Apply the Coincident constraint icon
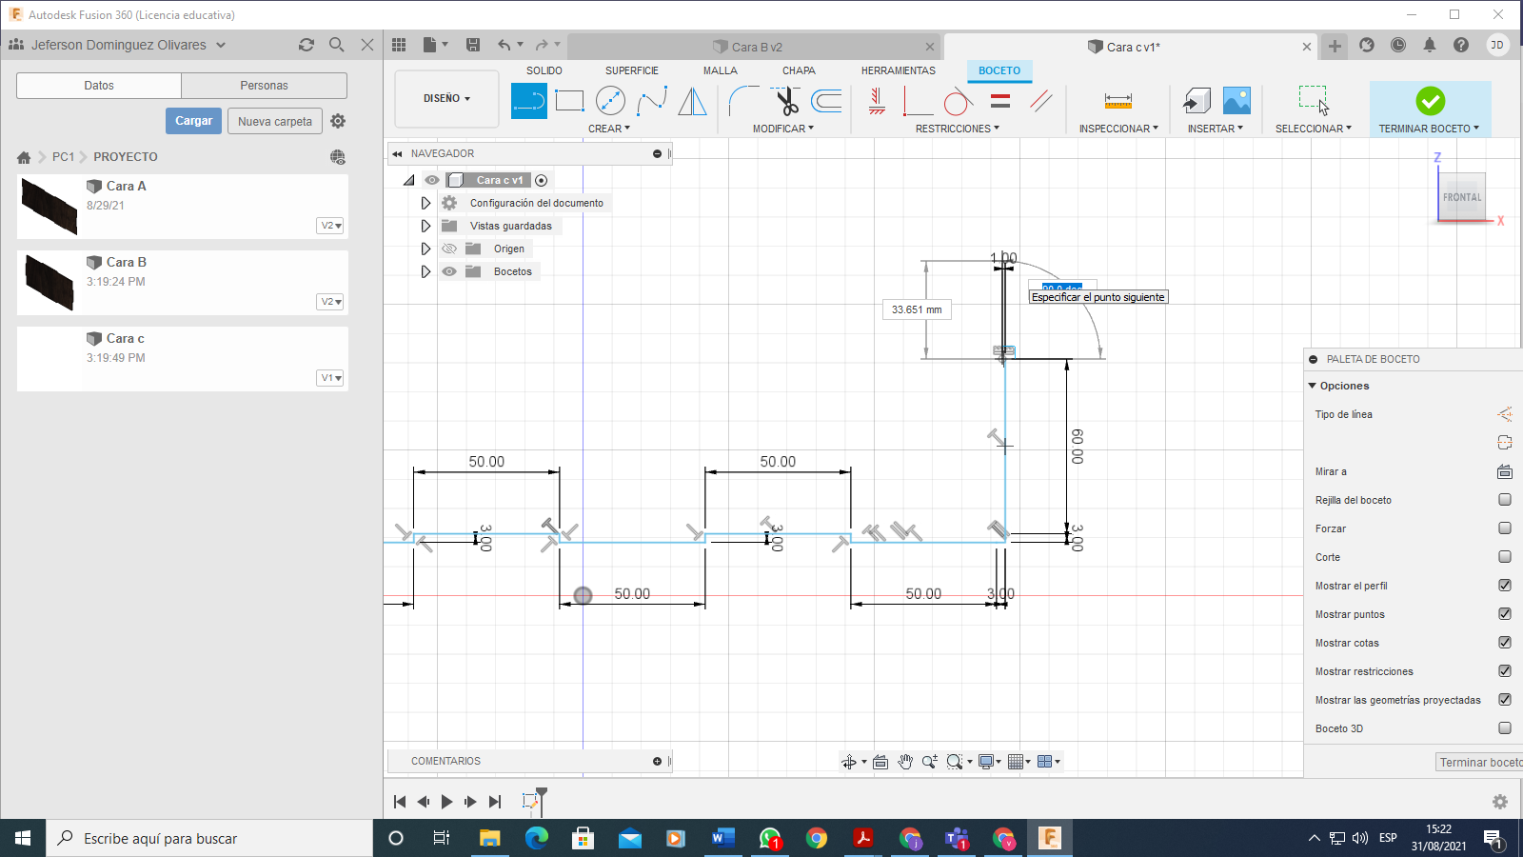The width and height of the screenshot is (1523, 857). tap(918, 101)
